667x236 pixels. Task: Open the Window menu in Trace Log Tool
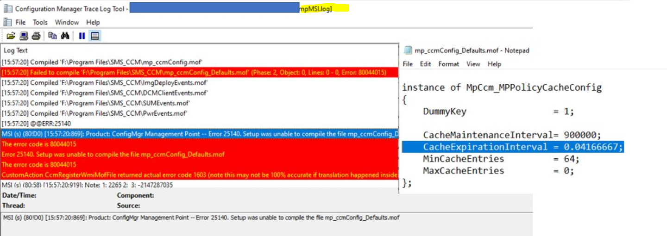pyautogui.click(x=67, y=22)
